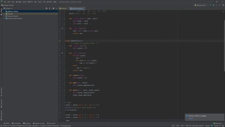
Task: Change 4 spaces indent setting
Action: pyautogui.click(x=207, y=126)
